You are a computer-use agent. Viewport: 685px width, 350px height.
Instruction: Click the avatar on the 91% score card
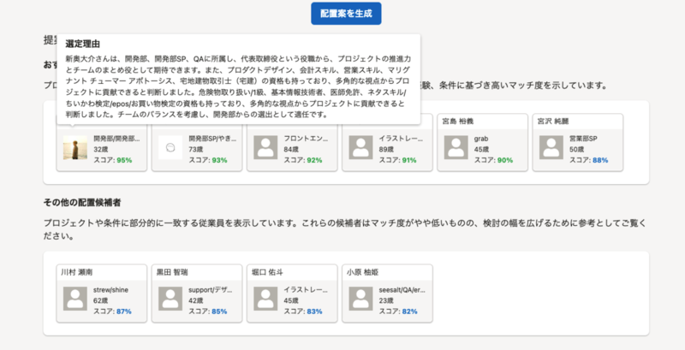[360, 147]
